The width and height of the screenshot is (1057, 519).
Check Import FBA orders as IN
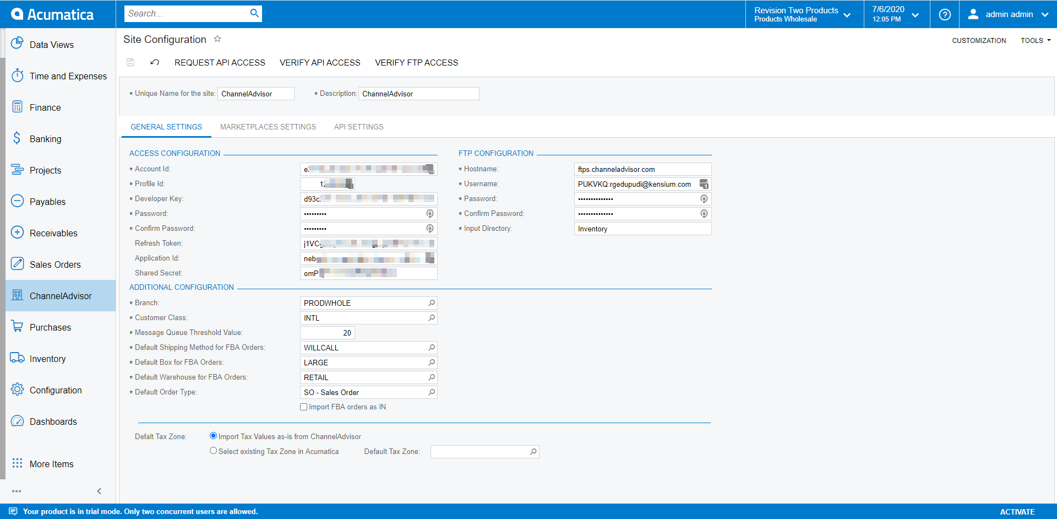[x=303, y=407]
